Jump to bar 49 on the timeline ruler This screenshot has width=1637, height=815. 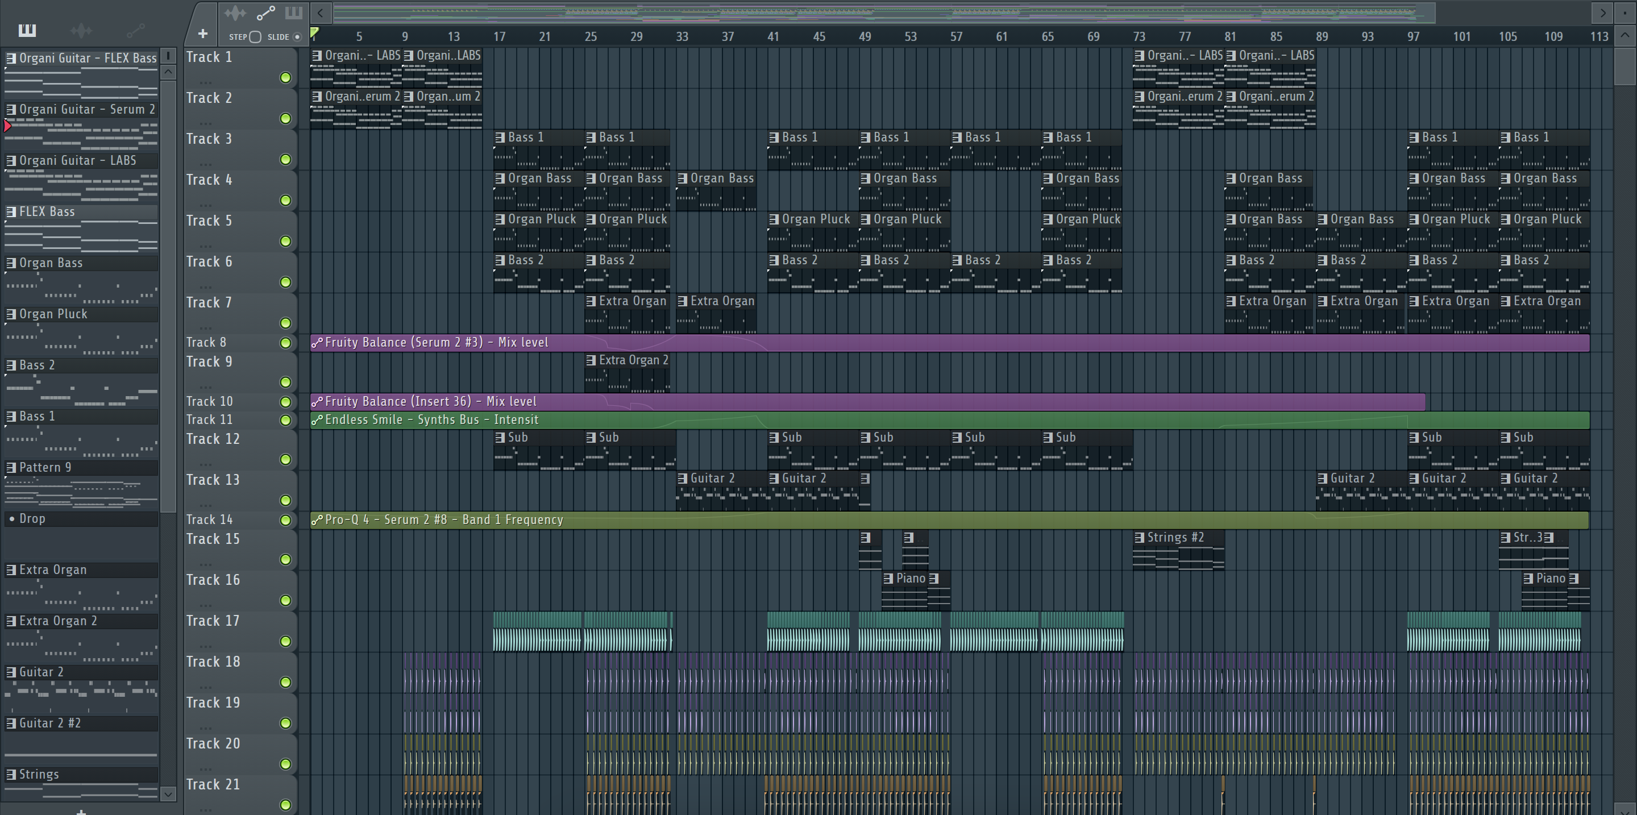864,37
